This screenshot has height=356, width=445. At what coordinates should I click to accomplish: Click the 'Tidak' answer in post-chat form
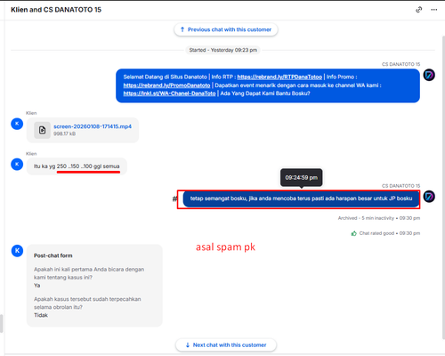pyautogui.click(x=41, y=315)
